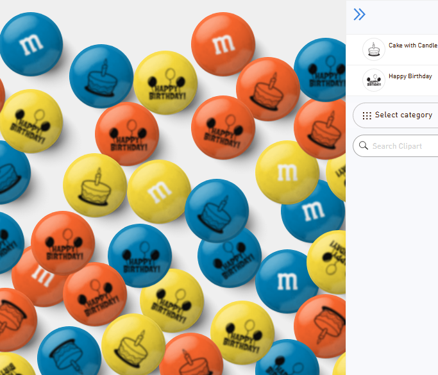
Task: Click the blue "m" candy in top-left corner
Action: pos(31,44)
